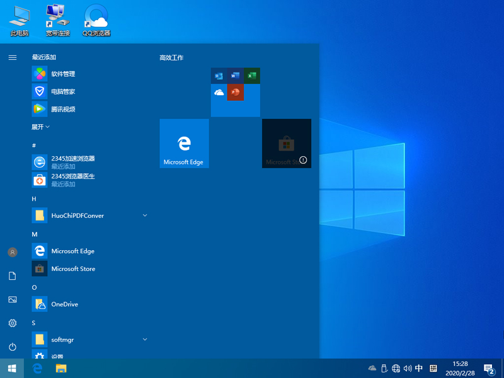Open the Microsoft Store tile

[286, 143]
